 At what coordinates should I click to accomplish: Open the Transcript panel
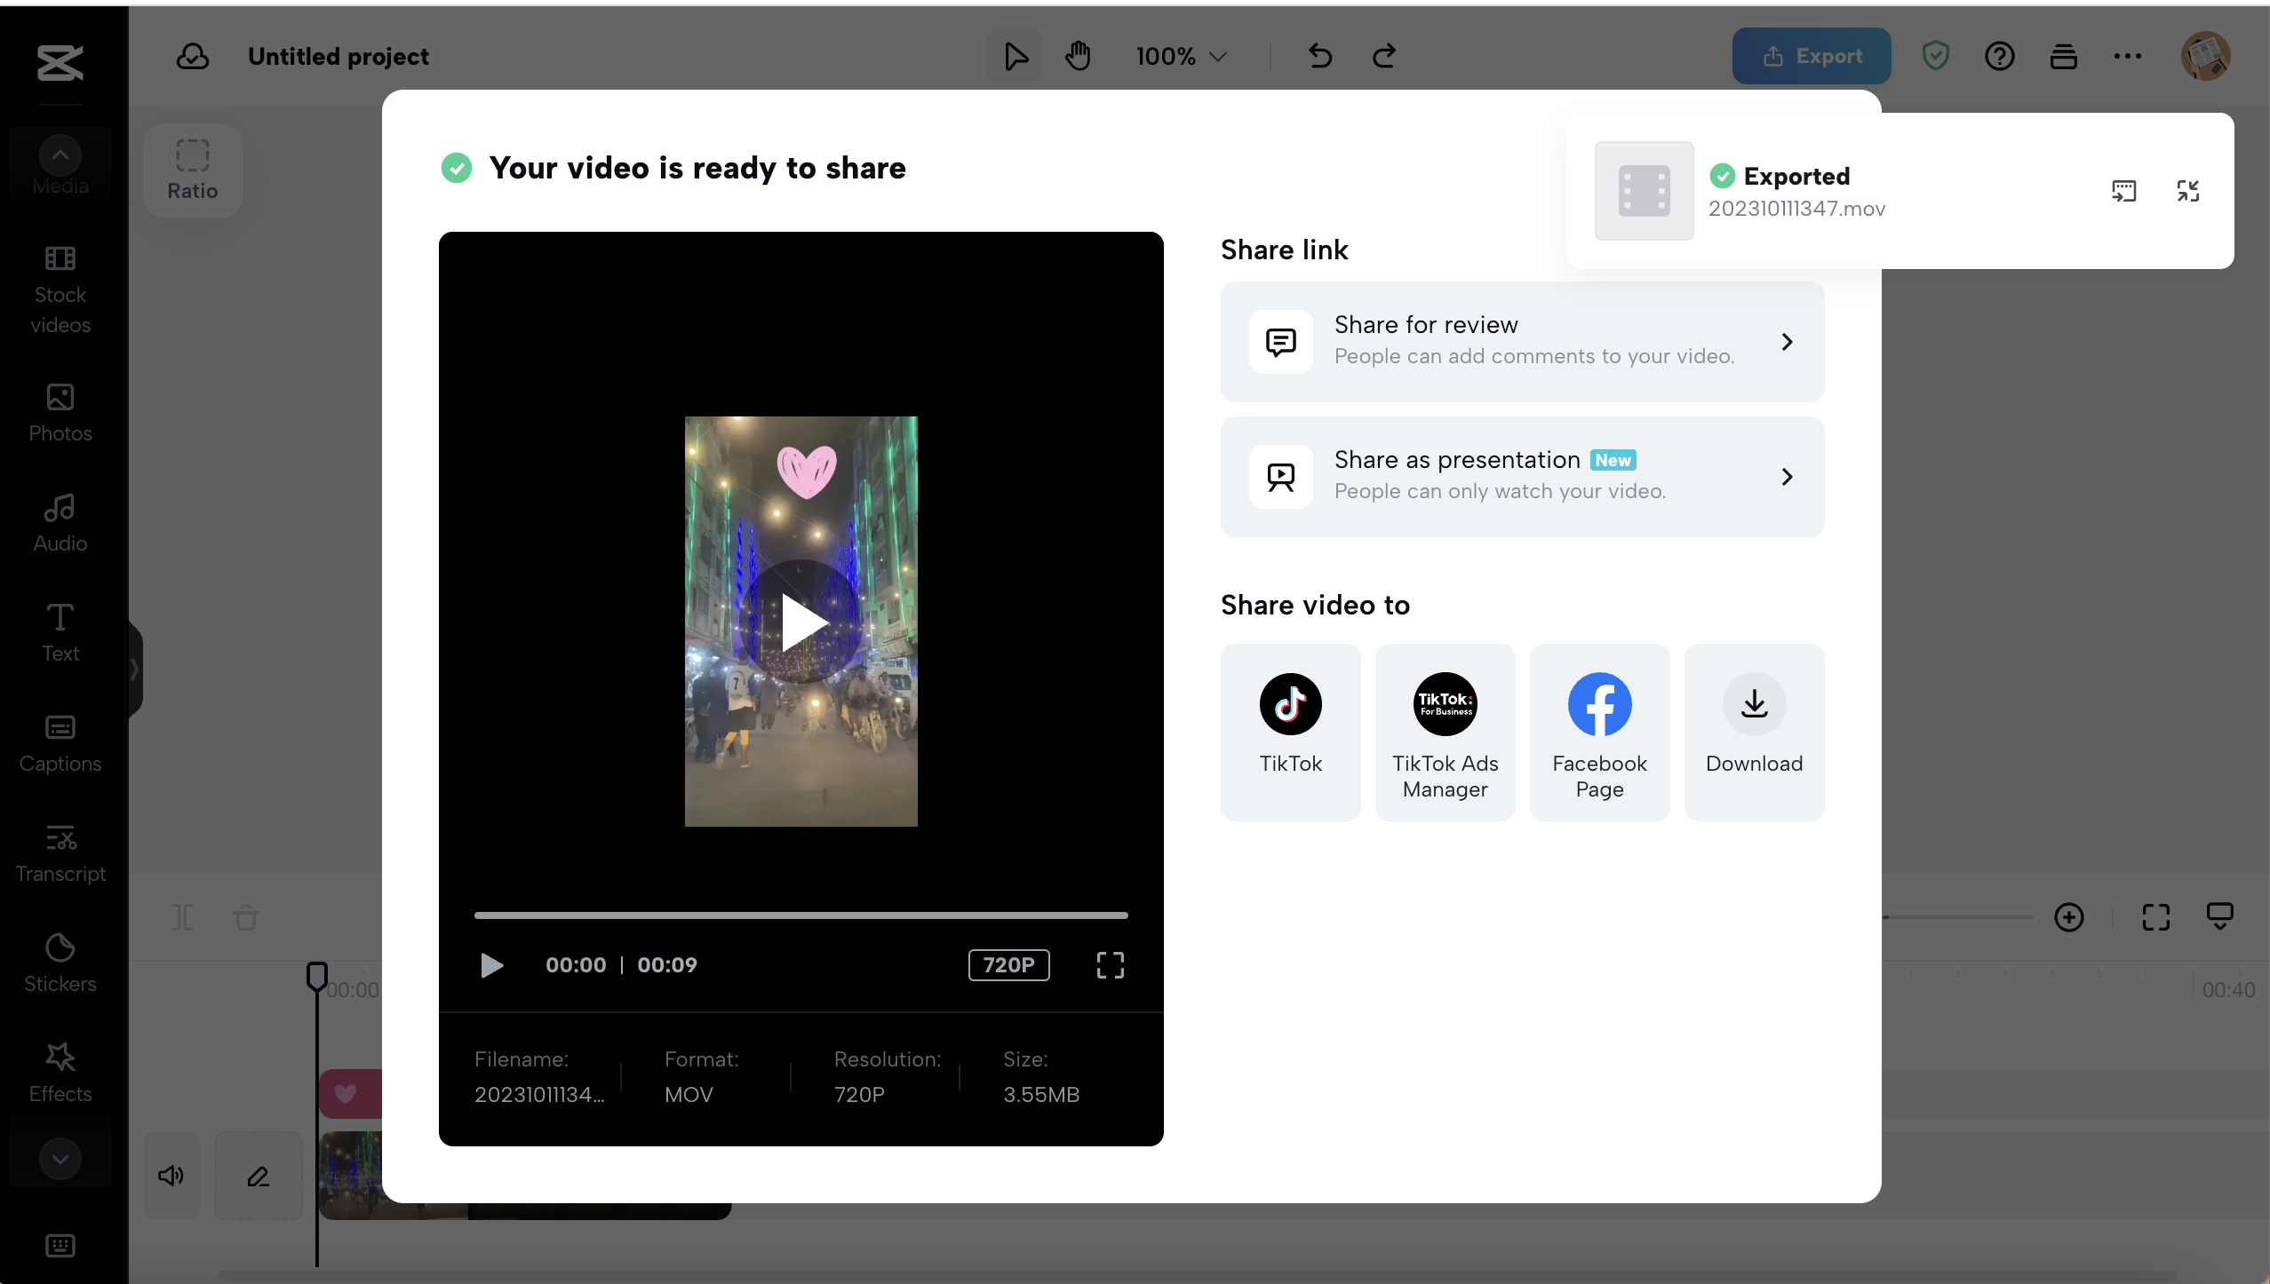tap(59, 854)
